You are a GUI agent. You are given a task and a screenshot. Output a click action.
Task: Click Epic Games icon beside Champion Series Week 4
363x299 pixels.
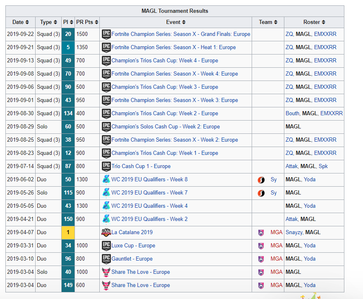106,74
